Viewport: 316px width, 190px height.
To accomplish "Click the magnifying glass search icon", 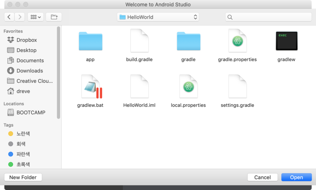I will pyautogui.click(x=230, y=17).
